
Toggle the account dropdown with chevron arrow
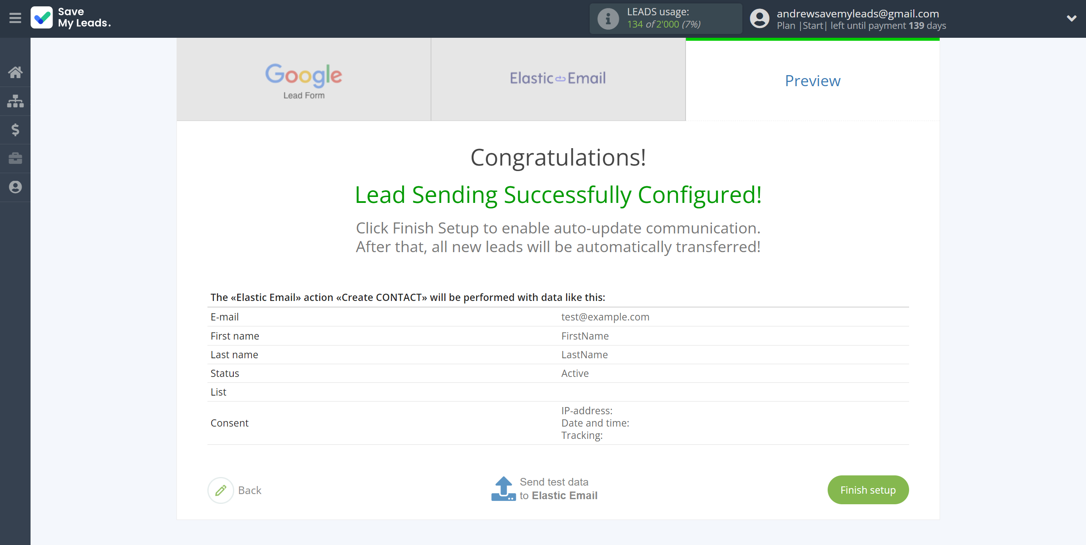click(1071, 19)
